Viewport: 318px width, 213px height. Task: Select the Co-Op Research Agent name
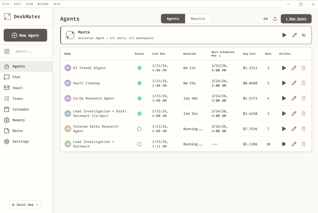click(94, 98)
